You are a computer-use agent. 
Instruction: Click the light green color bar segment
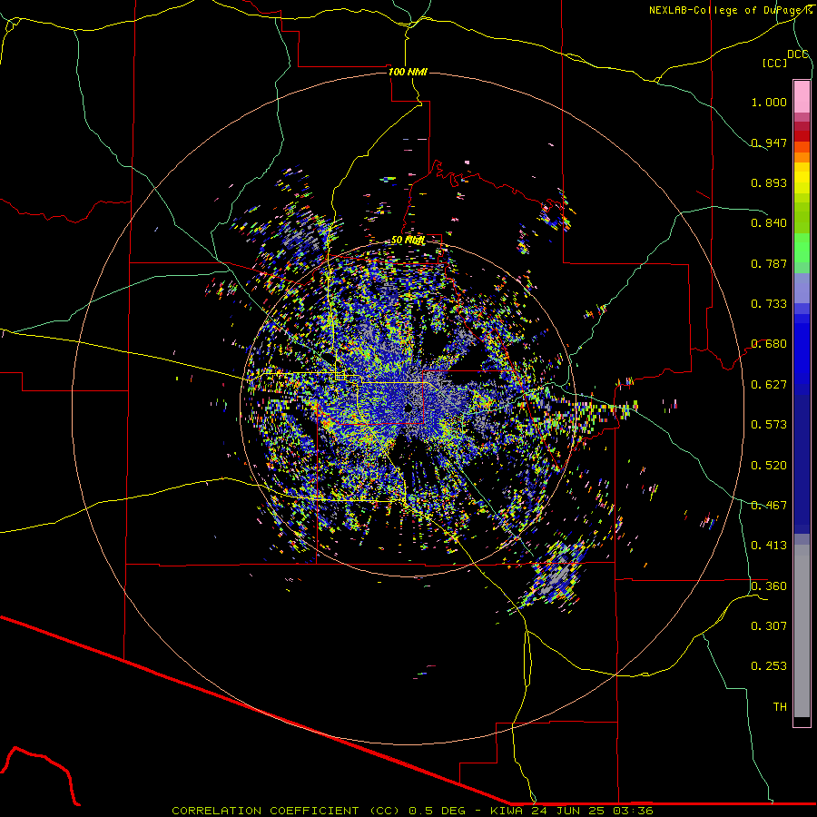802,248
